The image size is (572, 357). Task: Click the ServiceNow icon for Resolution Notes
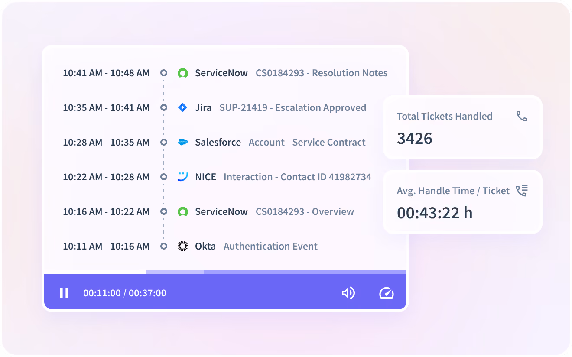[x=183, y=73]
